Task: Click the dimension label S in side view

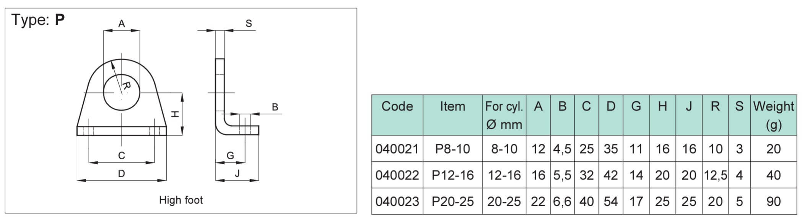Action: (x=249, y=23)
